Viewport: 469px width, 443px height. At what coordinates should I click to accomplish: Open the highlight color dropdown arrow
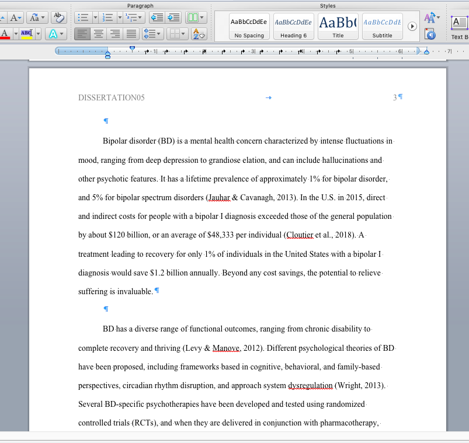pos(39,34)
